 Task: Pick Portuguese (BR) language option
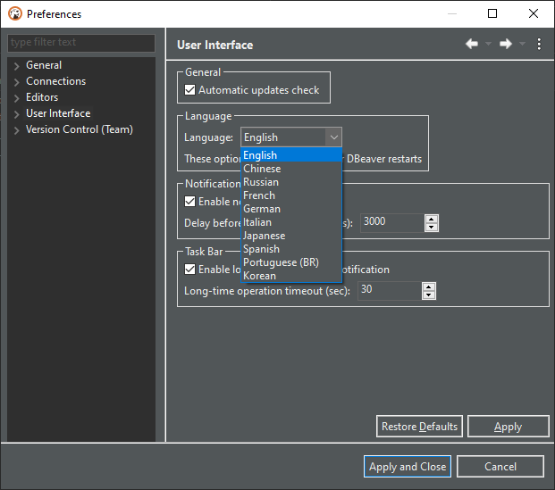281,262
